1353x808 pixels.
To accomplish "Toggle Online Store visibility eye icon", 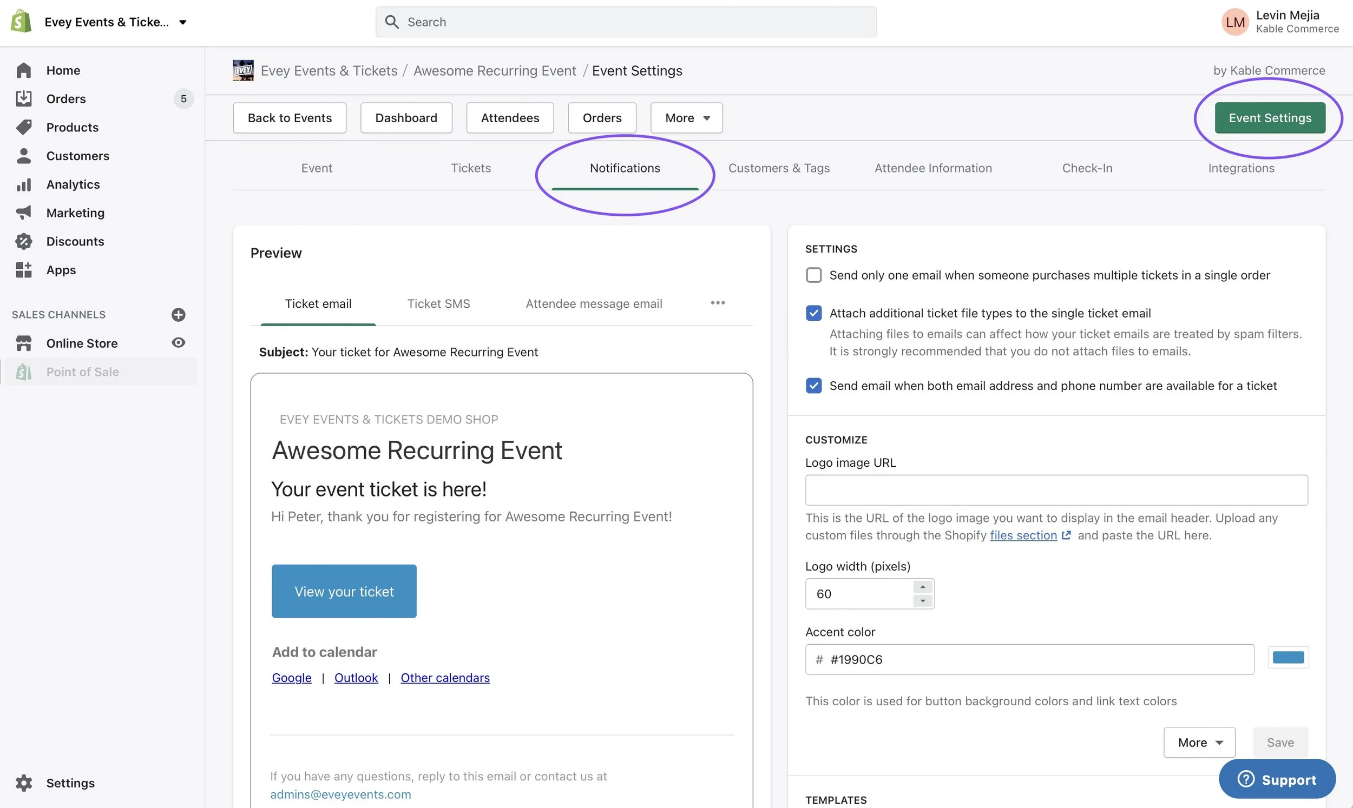I will tap(179, 342).
